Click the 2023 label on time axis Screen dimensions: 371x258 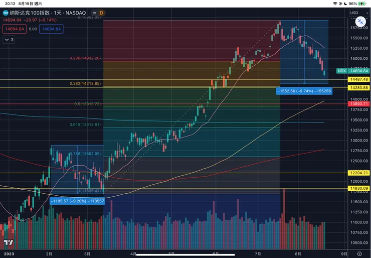(x=9, y=254)
